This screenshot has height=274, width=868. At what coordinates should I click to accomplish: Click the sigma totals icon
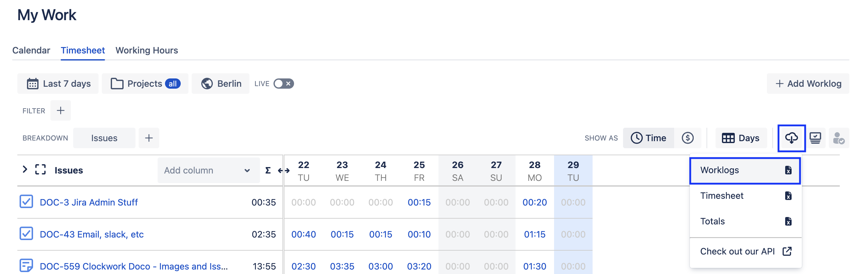[x=268, y=171]
